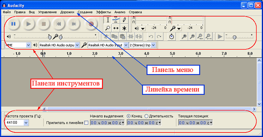Start playback with the Play button
The width and height of the screenshot is (263, 137).
[29, 24]
